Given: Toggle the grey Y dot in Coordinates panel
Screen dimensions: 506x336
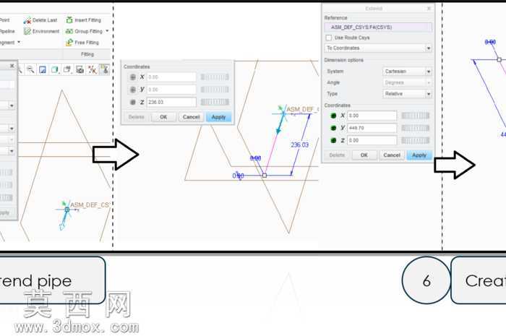Looking at the screenshot, I should click(132, 90).
